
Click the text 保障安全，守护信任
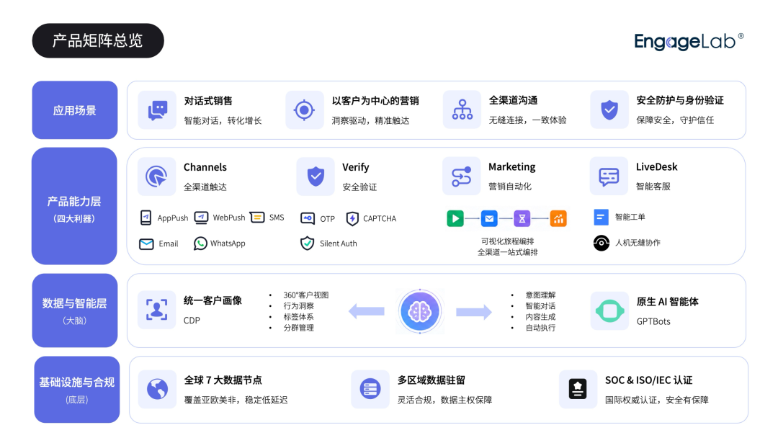675,120
